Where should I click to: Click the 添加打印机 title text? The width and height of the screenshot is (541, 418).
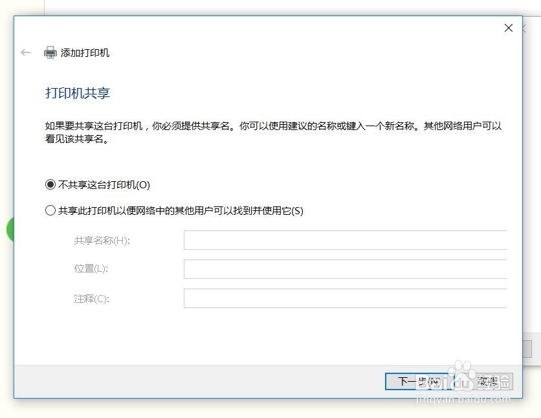85,53
